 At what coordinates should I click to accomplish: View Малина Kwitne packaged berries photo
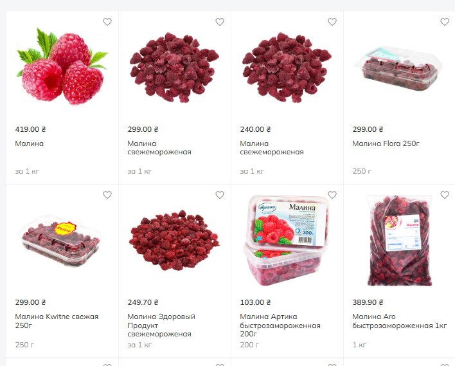tap(60, 242)
